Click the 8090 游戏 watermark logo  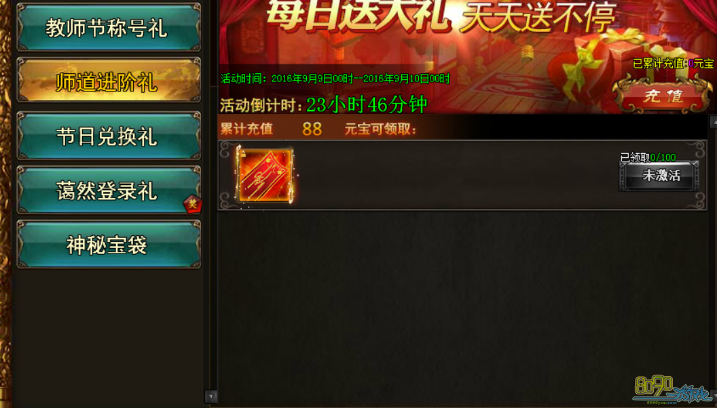coord(672,390)
